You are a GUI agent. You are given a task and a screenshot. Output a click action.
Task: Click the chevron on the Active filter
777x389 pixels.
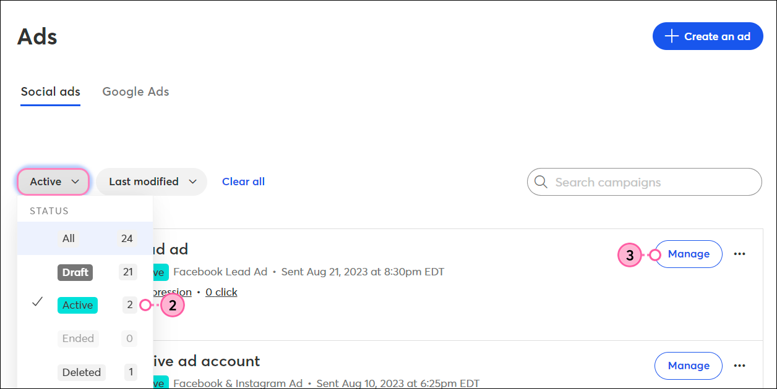75,182
